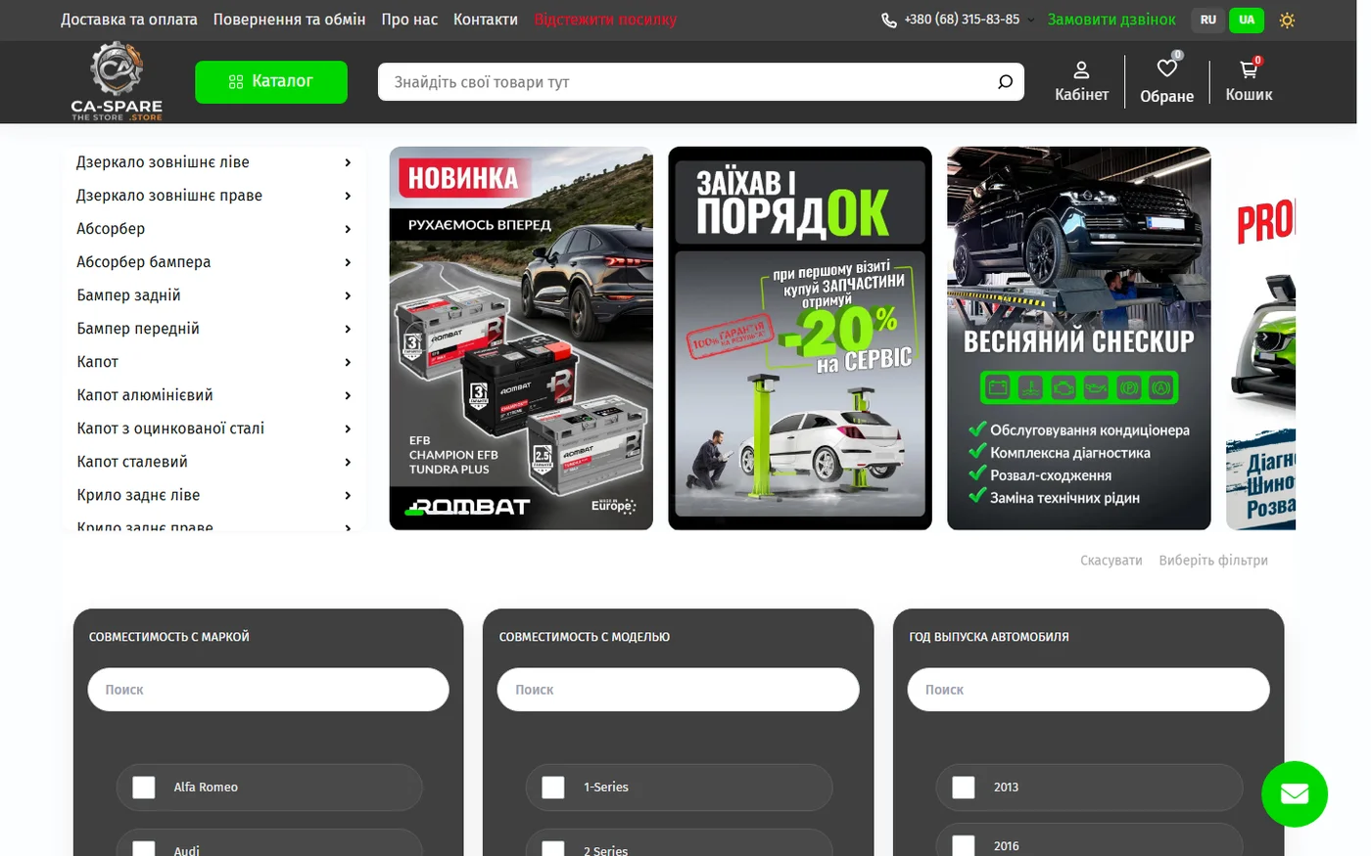Focus the Совместимость с маркой search field
Image resolution: width=1371 pixels, height=856 pixels.
[x=268, y=690]
